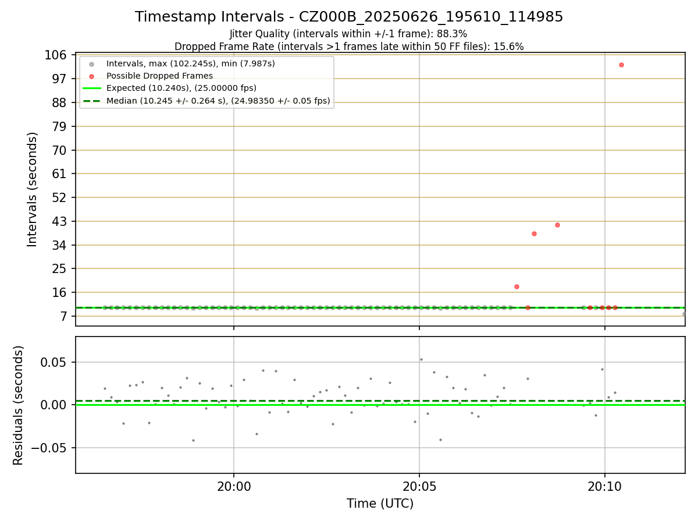Click the y-axis tick label '97'

(61, 79)
